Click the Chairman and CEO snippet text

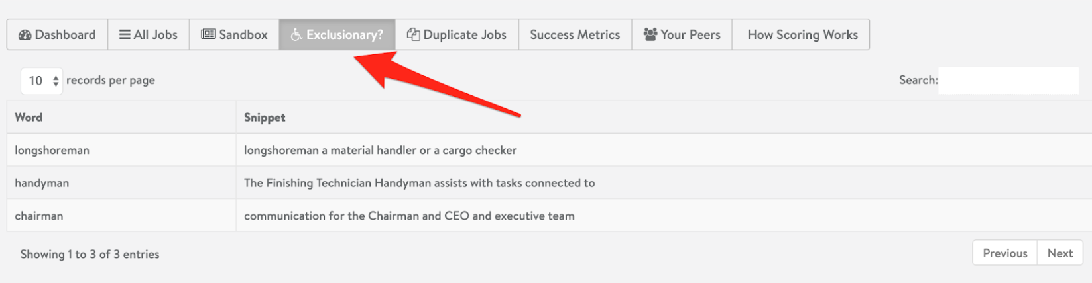click(x=409, y=216)
